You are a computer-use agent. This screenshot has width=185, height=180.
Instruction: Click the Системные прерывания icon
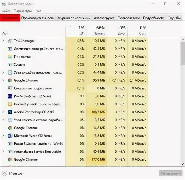point(10,88)
